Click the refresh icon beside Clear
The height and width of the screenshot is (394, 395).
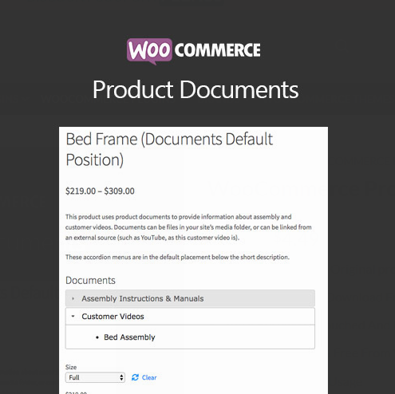coord(135,377)
